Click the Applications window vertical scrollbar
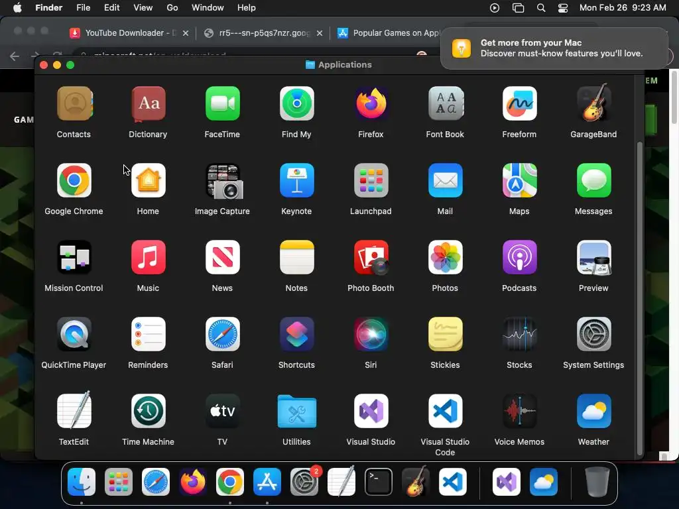This screenshot has height=509, width=679. pos(639,299)
